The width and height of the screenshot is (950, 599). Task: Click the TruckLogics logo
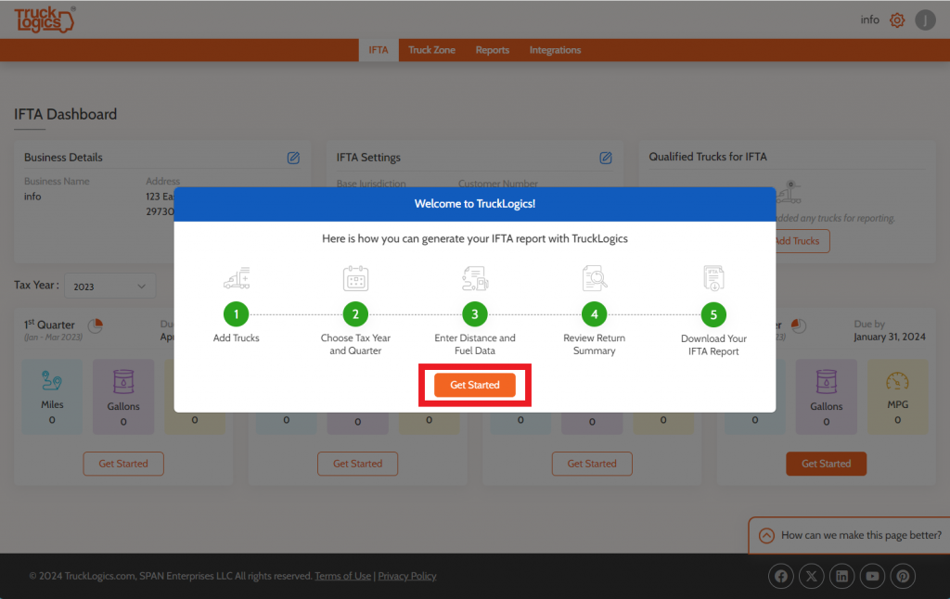coord(45,19)
